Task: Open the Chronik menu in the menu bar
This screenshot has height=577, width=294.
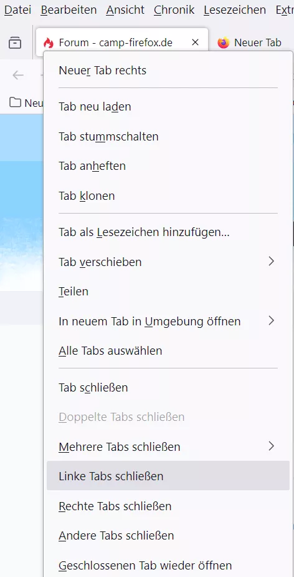Action: point(174,10)
